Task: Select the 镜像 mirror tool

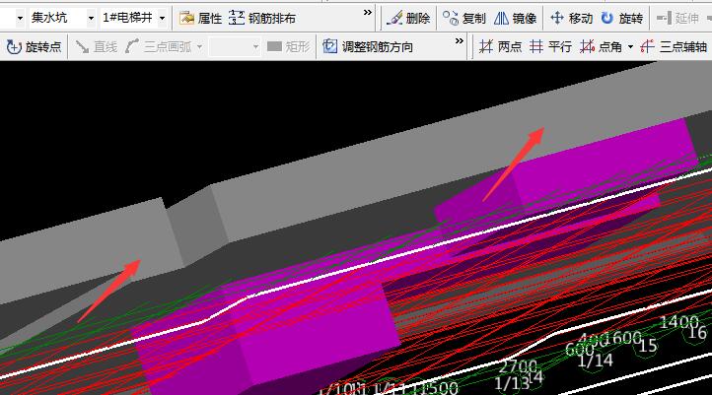Action: click(x=515, y=18)
